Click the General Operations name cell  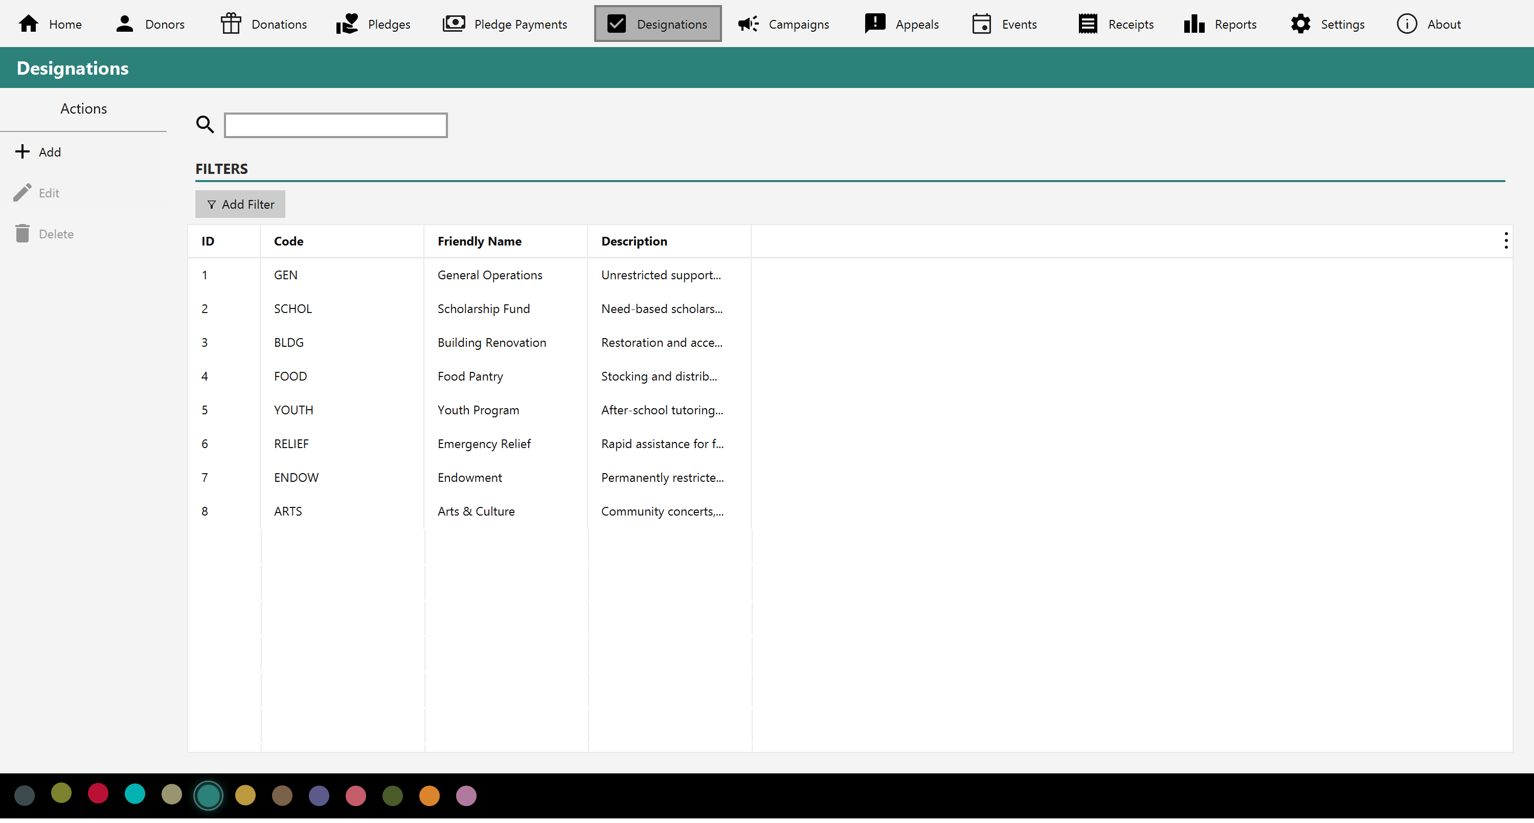click(490, 276)
